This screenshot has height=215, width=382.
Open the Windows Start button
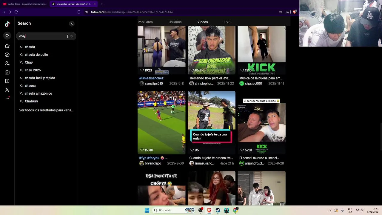click(147, 211)
